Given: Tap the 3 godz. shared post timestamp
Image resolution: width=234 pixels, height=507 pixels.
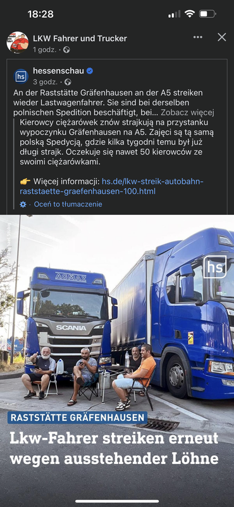Looking at the screenshot, I should click(x=45, y=82).
